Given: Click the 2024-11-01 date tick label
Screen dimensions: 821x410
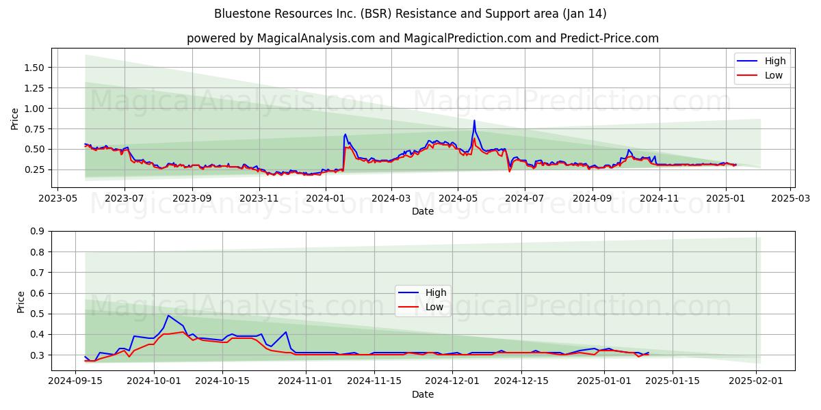Looking at the screenshot, I should click(305, 381).
